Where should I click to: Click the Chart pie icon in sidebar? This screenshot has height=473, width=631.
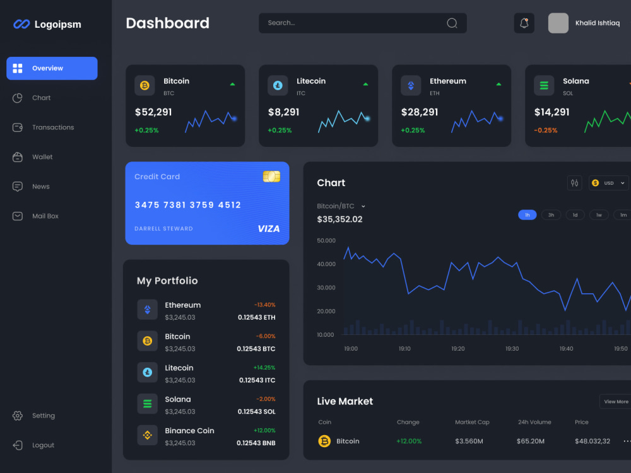tap(17, 98)
